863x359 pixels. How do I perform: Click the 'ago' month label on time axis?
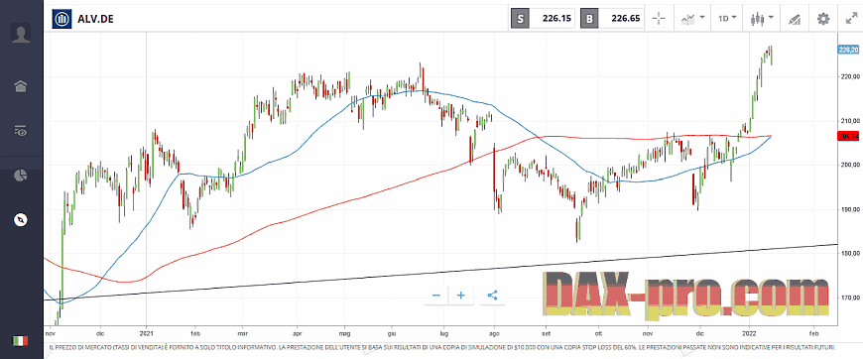click(494, 333)
